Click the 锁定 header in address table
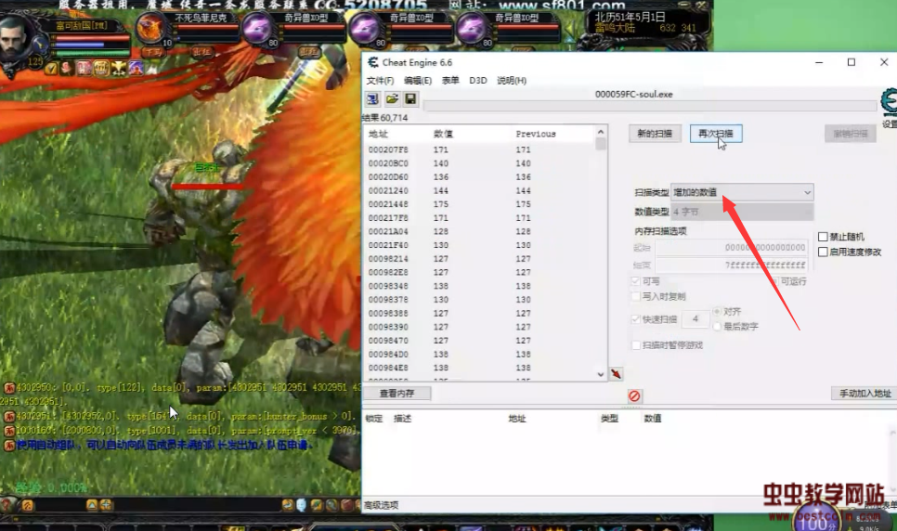Screen dimensions: 897x531 pyautogui.click(x=374, y=419)
